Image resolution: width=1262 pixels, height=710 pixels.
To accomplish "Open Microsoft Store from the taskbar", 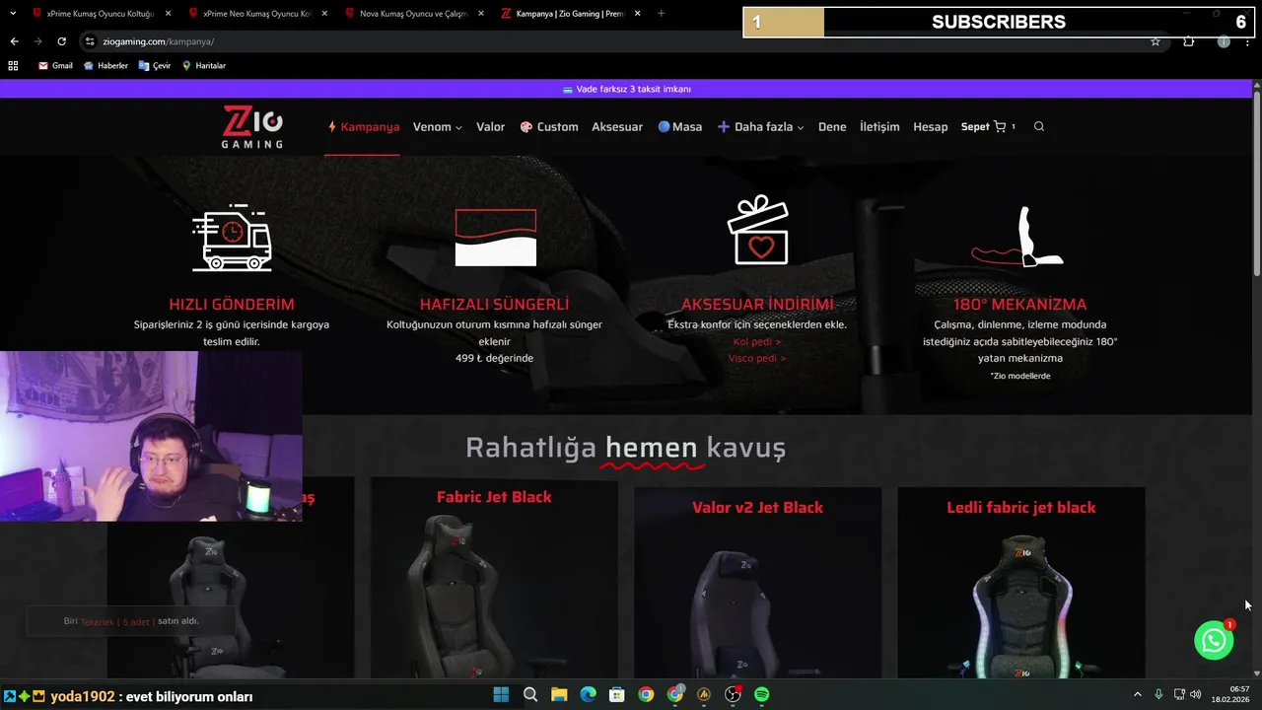I will click(x=616, y=694).
